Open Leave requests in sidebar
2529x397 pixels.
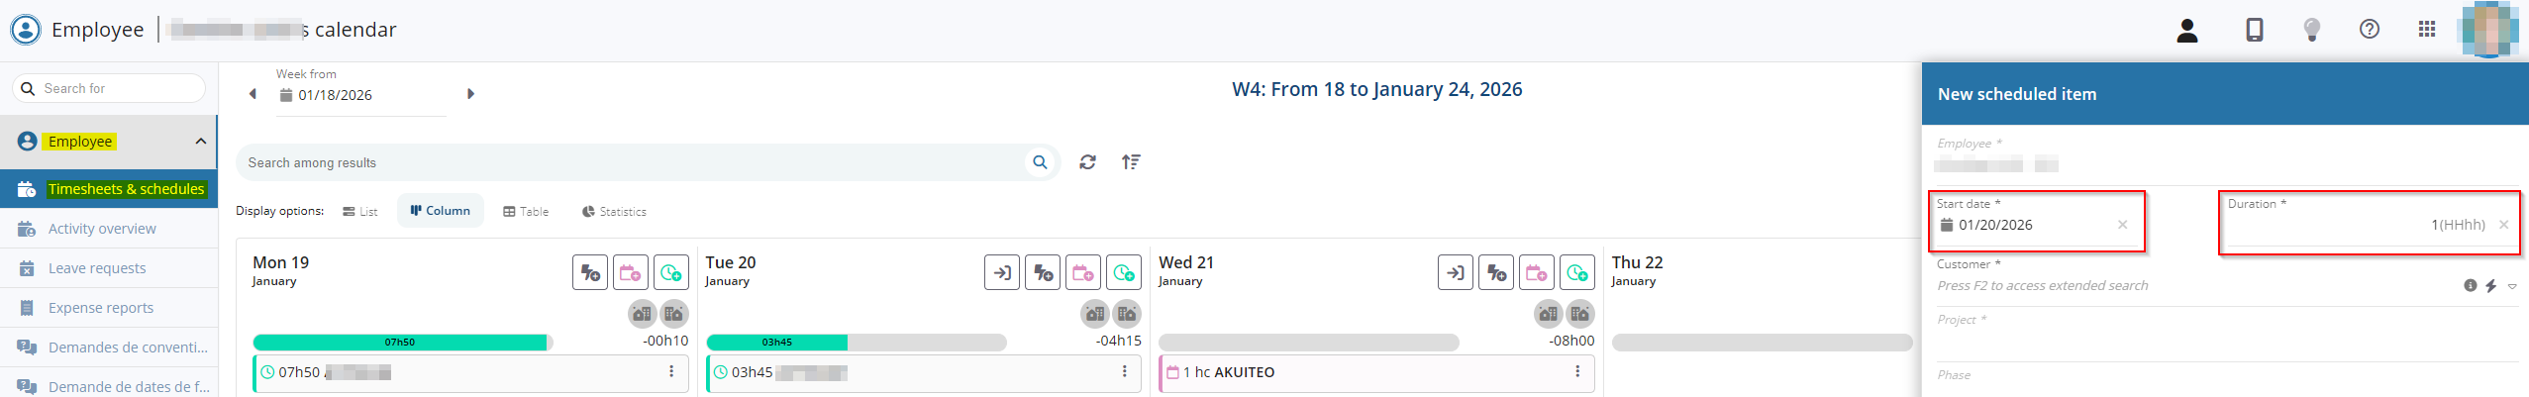tap(97, 268)
